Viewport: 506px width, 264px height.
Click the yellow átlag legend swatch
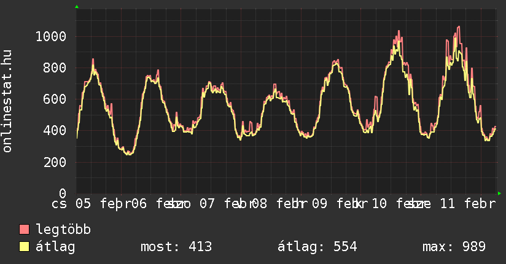[x=25, y=247]
